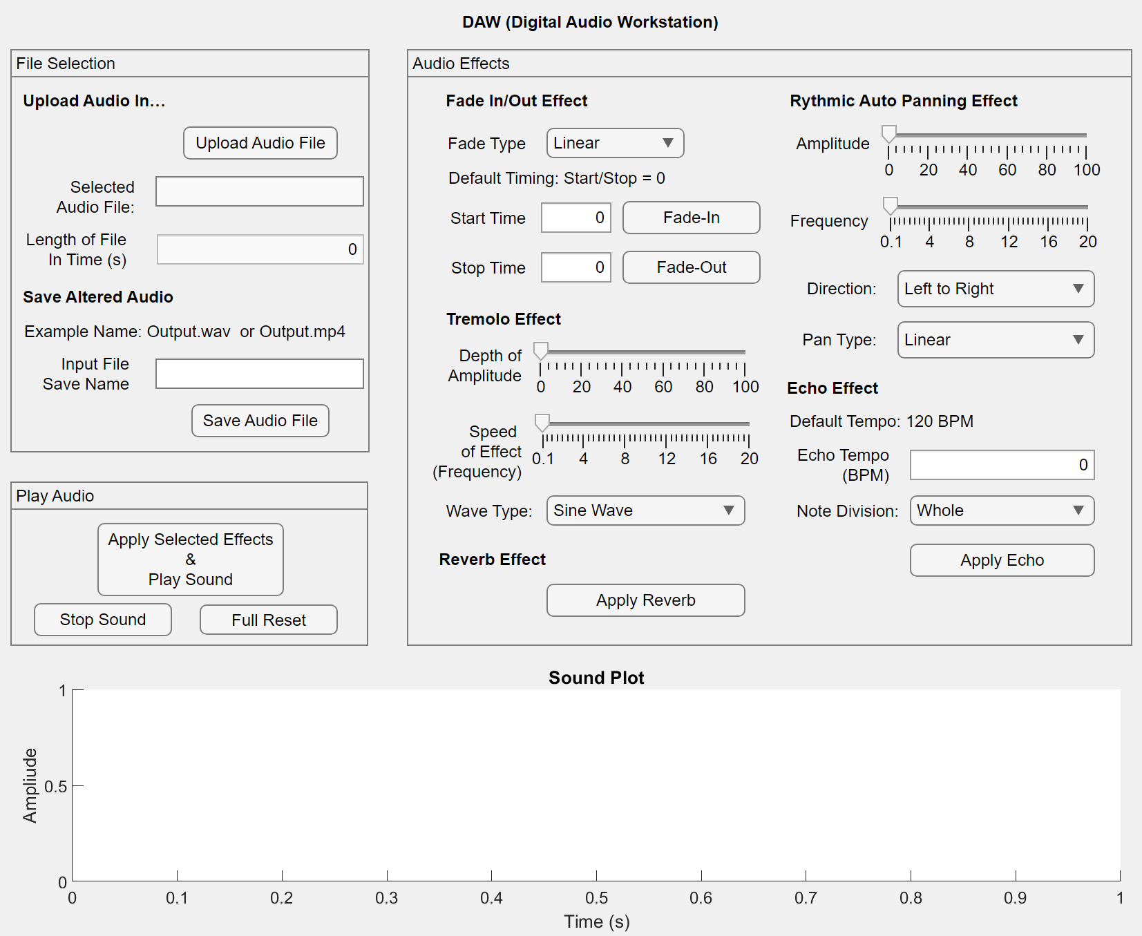Click the Apply Reverb button
This screenshot has height=936, width=1142.
click(x=645, y=600)
